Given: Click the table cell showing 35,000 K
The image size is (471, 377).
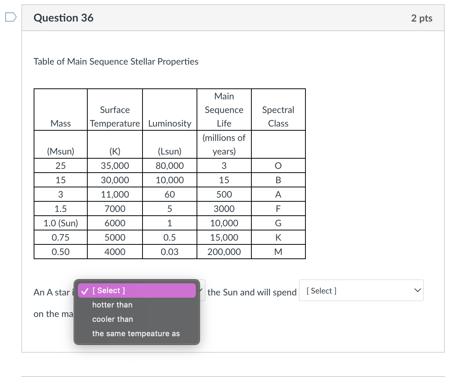Looking at the screenshot, I should click(115, 165).
